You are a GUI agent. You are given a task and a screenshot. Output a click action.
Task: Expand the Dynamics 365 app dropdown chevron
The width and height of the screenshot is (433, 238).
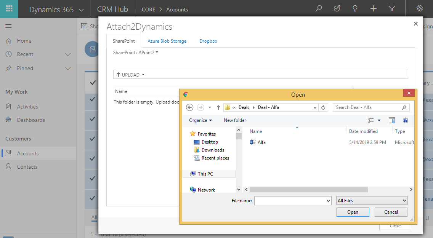pos(81,10)
